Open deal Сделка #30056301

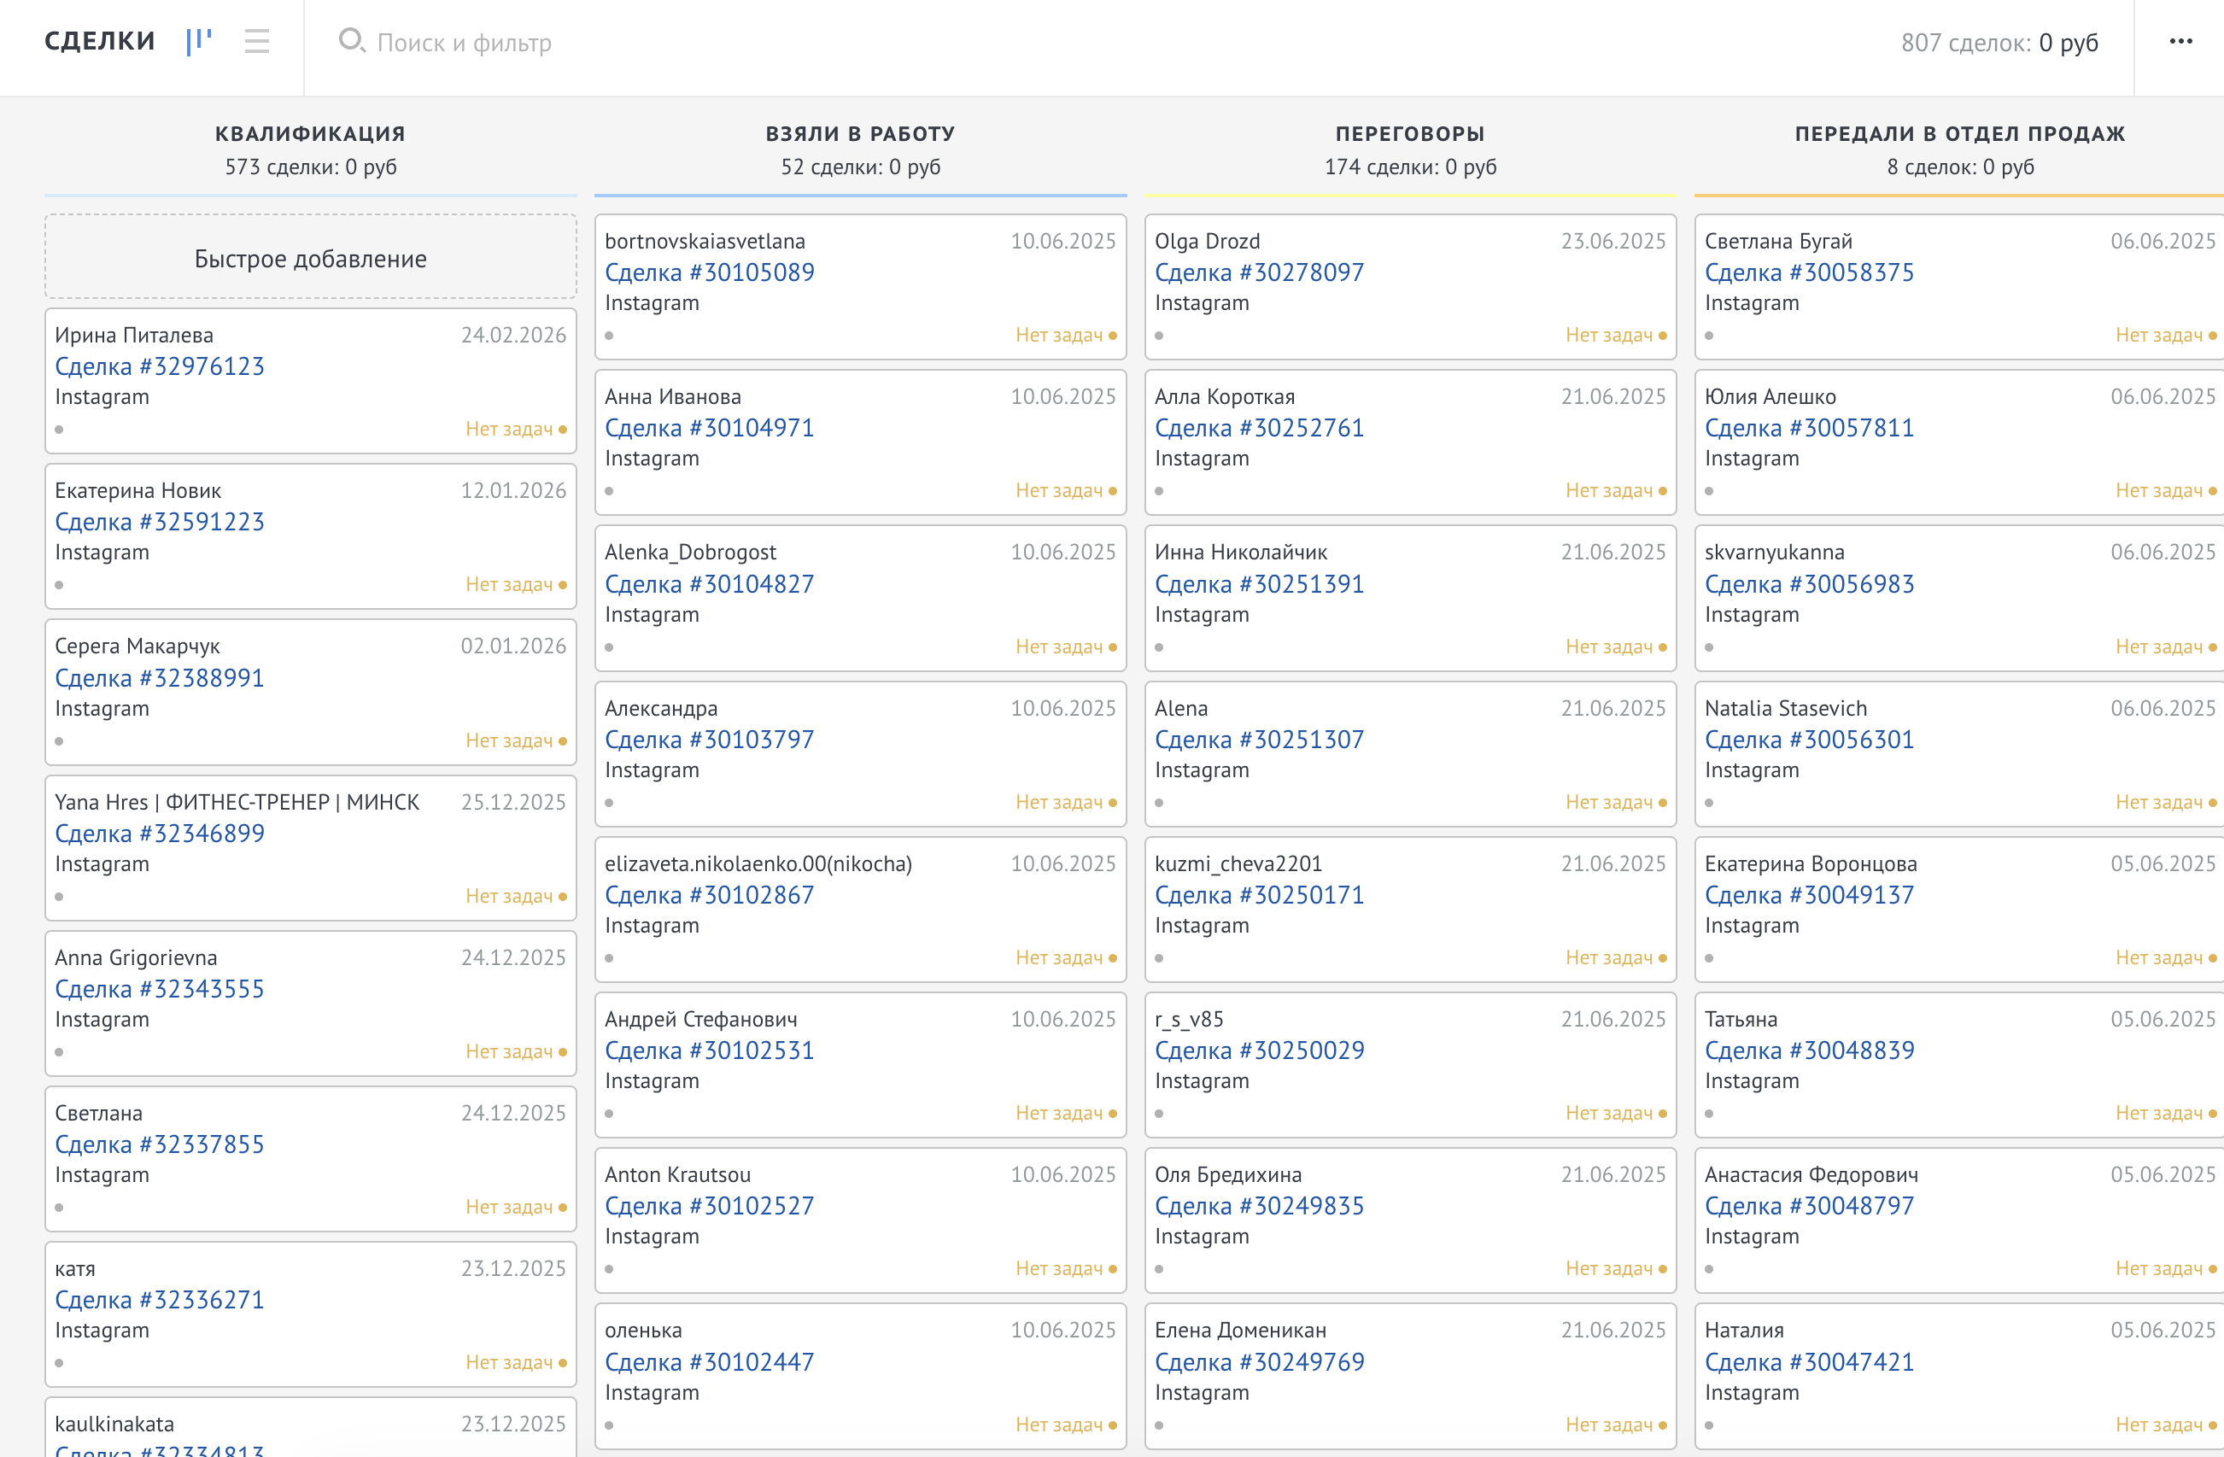pyautogui.click(x=1809, y=740)
